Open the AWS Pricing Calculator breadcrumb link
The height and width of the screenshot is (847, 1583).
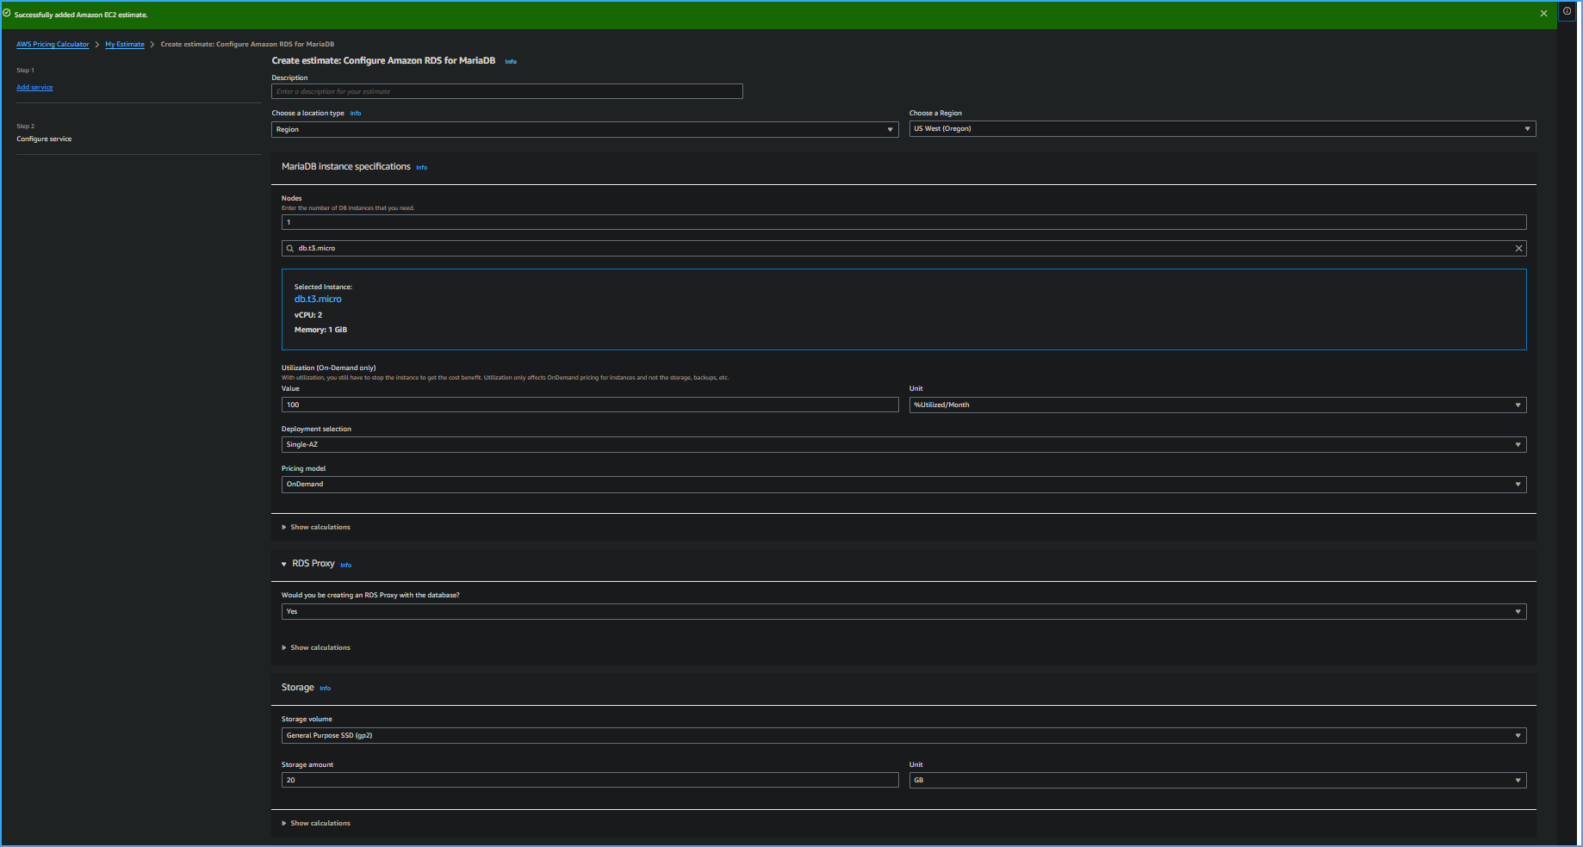53,44
